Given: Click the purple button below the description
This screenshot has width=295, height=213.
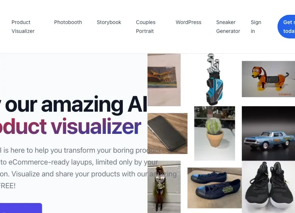Looking at the screenshot, I should pyautogui.click(x=21, y=208).
